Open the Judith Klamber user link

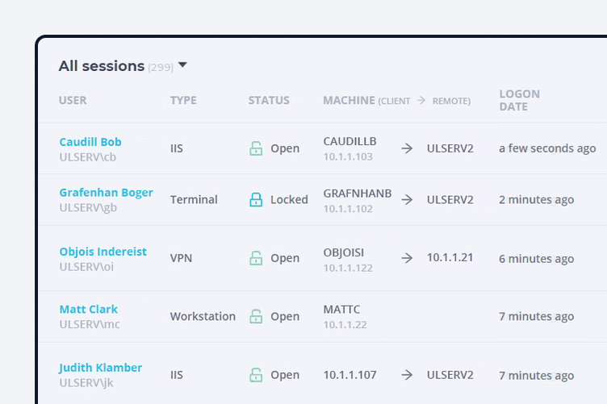(x=100, y=368)
